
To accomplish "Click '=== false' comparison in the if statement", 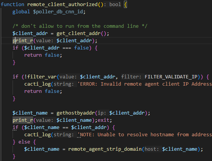I will pyautogui.click(x=76, y=48).
